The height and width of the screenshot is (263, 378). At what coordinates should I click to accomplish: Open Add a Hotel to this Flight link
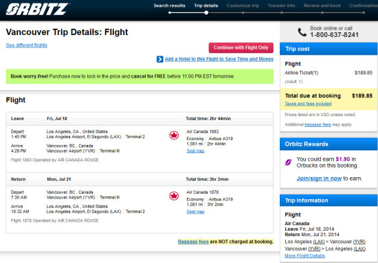coord(219,59)
